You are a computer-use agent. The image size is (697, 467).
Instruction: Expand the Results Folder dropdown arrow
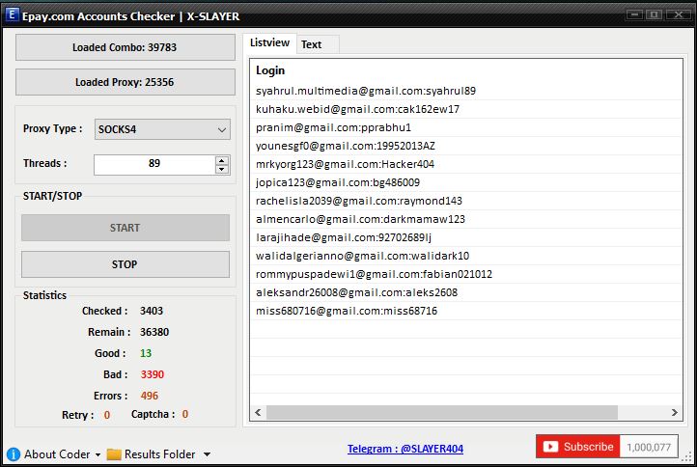pyautogui.click(x=207, y=454)
